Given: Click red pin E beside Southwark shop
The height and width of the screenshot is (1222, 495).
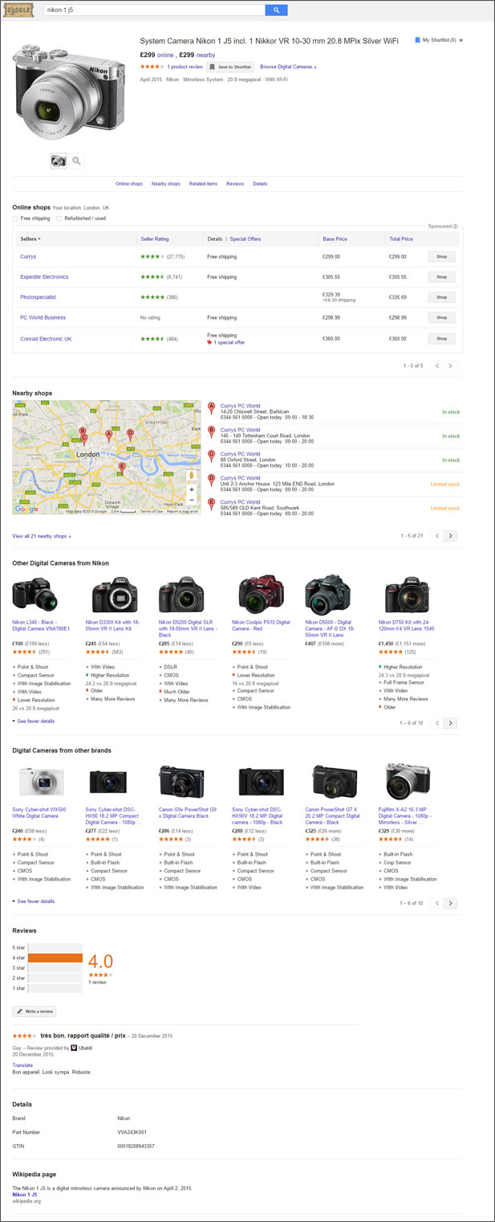Looking at the screenshot, I should (x=211, y=504).
